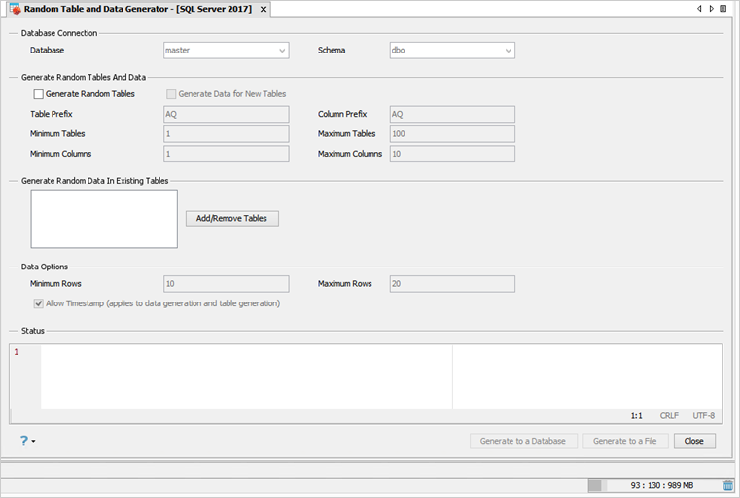This screenshot has width=740, height=498.
Task: Click the Status section label
Action: (x=32, y=331)
